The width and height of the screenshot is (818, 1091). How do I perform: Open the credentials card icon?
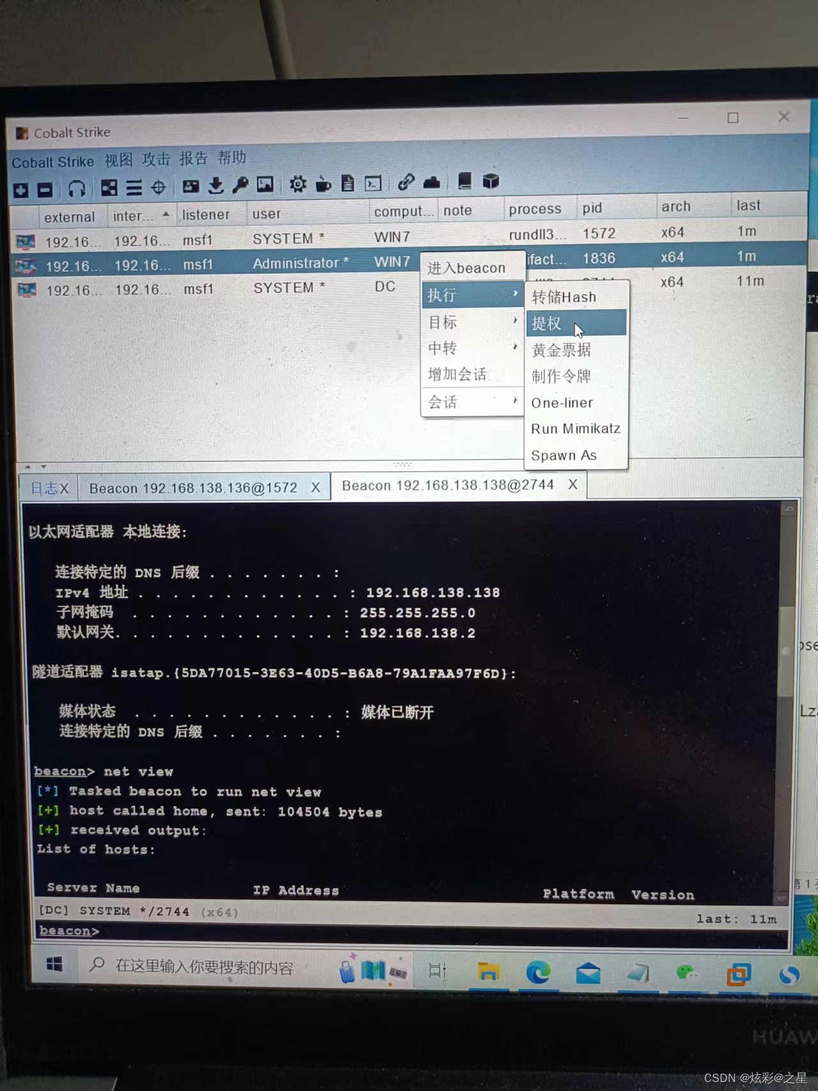(190, 186)
